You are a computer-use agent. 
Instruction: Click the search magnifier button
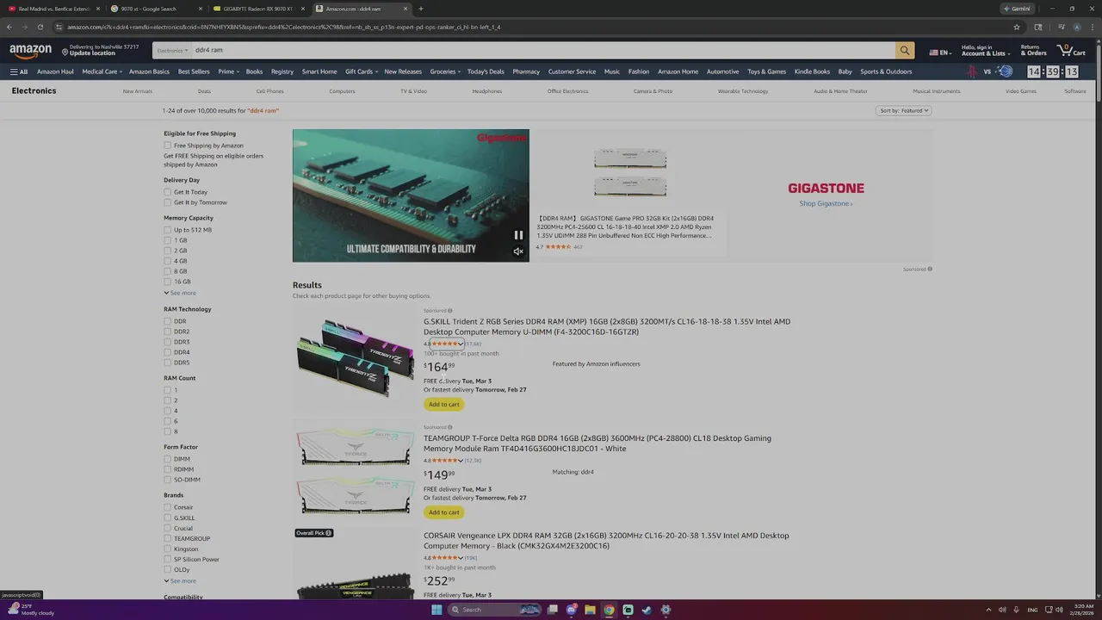coord(904,50)
